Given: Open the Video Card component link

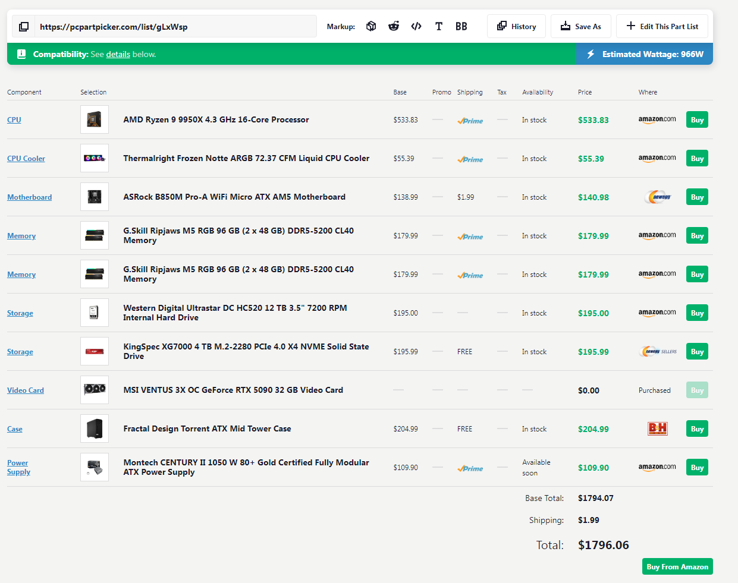Looking at the screenshot, I should pyautogui.click(x=26, y=390).
